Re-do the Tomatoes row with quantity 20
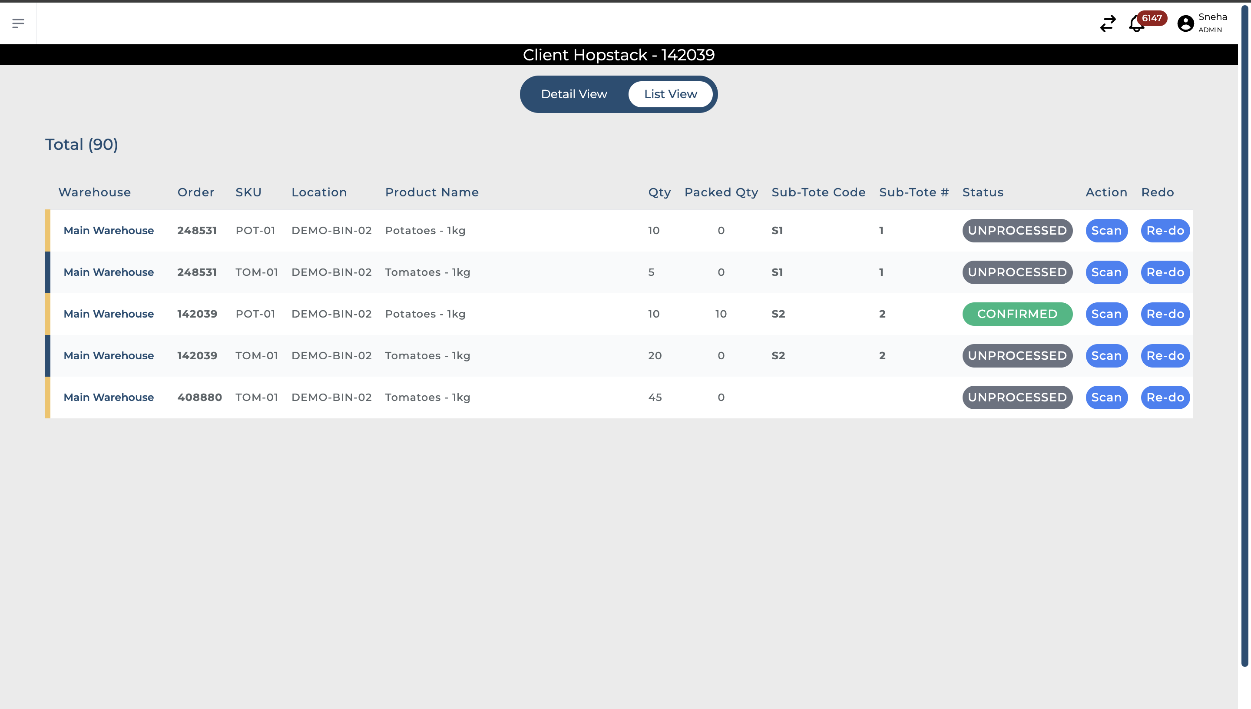The width and height of the screenshot is (1251, 709). 1165,355
